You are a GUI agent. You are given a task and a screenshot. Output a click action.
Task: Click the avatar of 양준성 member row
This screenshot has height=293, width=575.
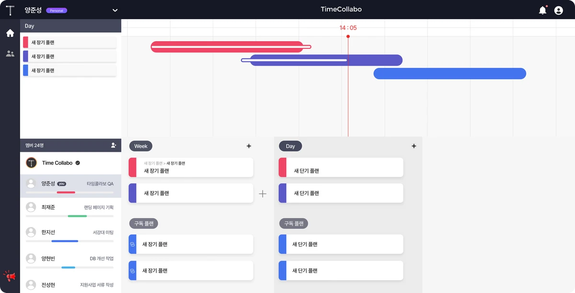pyautogui.click(x=31, y=183)
